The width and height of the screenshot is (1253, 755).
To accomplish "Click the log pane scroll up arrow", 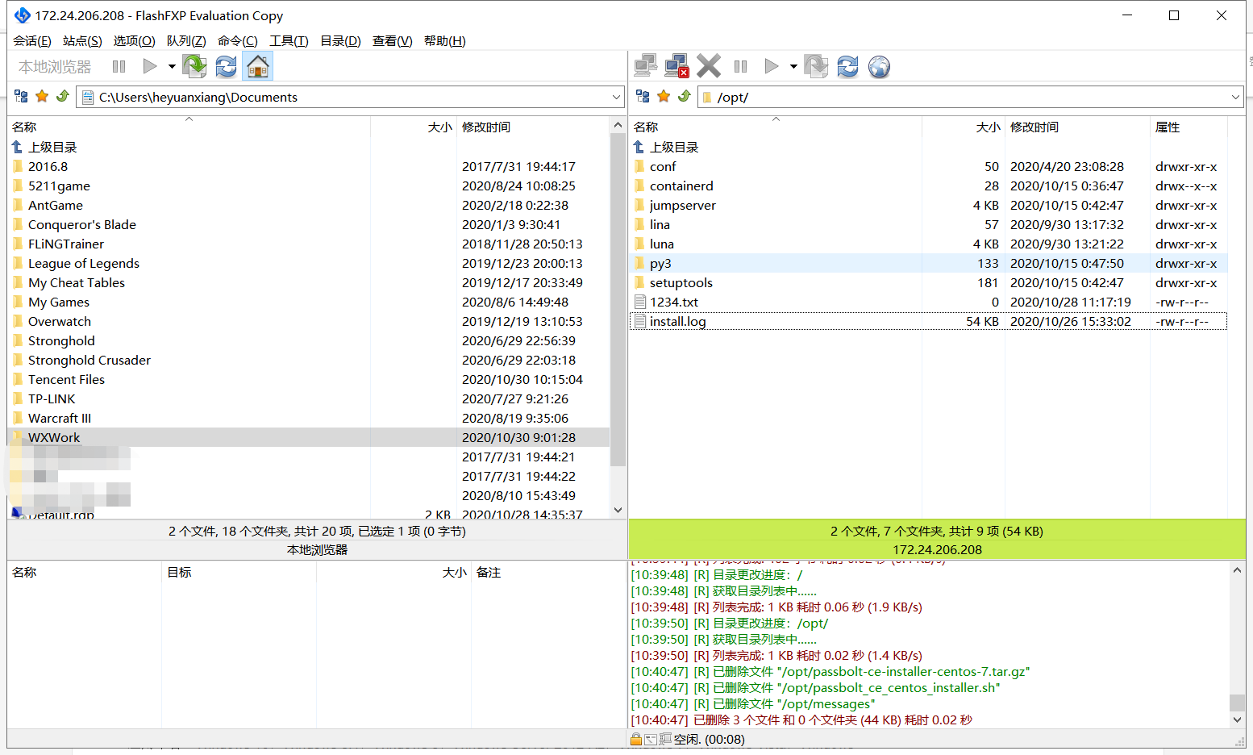I will pos(1237,569).
